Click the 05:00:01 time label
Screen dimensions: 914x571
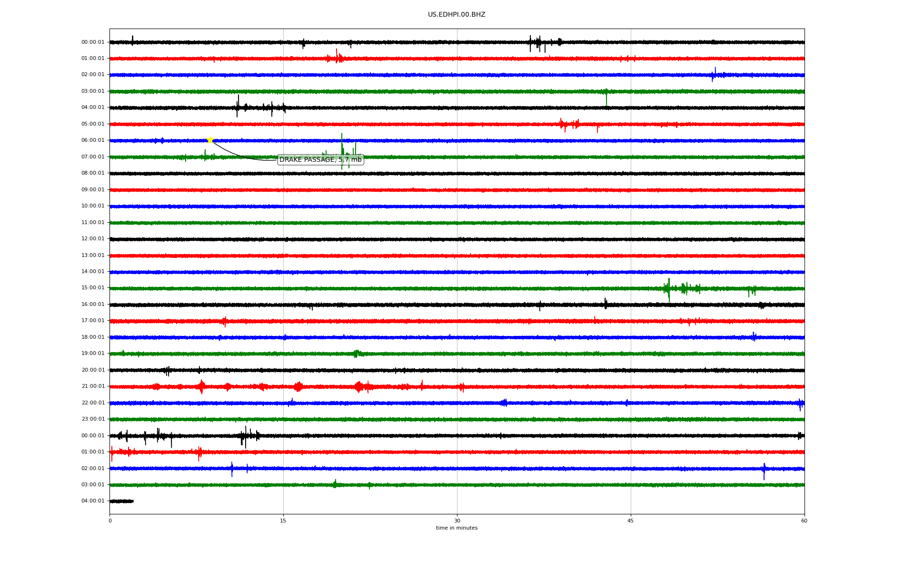click(93, 124)
